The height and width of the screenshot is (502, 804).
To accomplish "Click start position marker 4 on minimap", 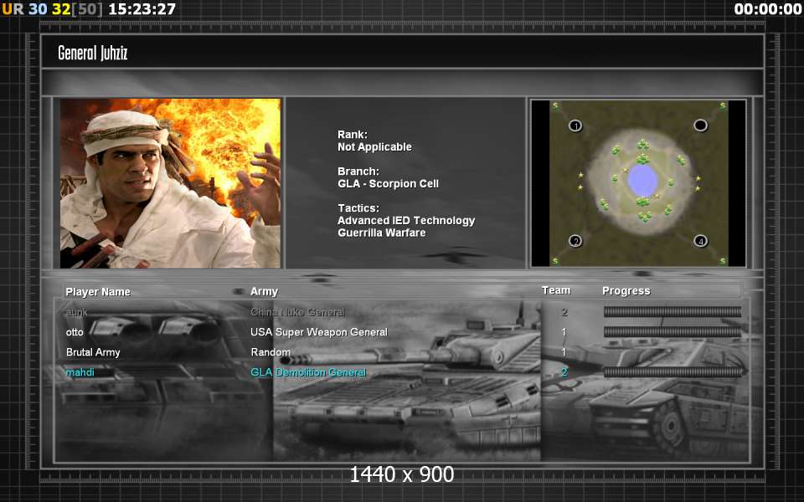I will (700, 241).
